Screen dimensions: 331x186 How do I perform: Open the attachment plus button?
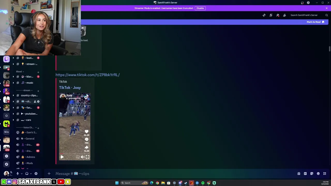49,174
